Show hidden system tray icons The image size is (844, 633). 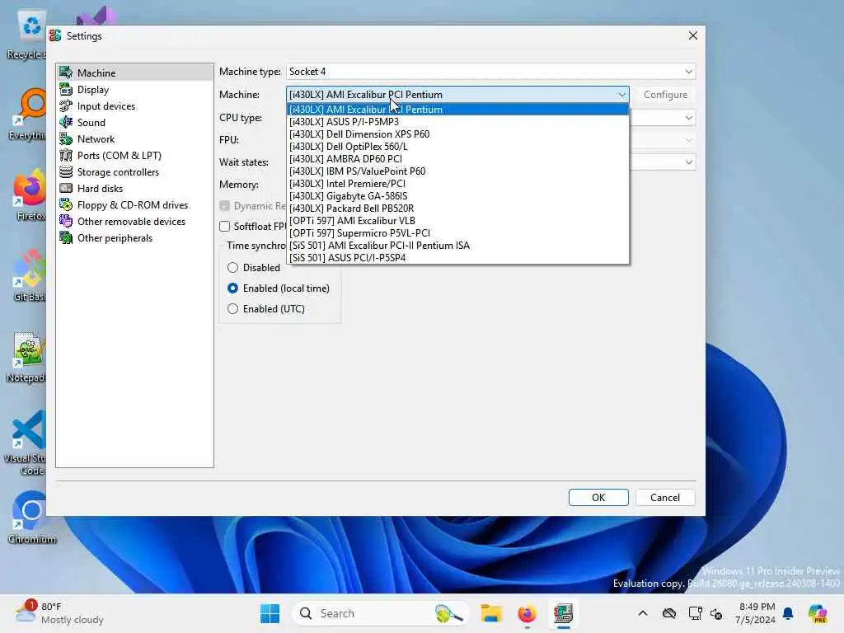[643, 613]
